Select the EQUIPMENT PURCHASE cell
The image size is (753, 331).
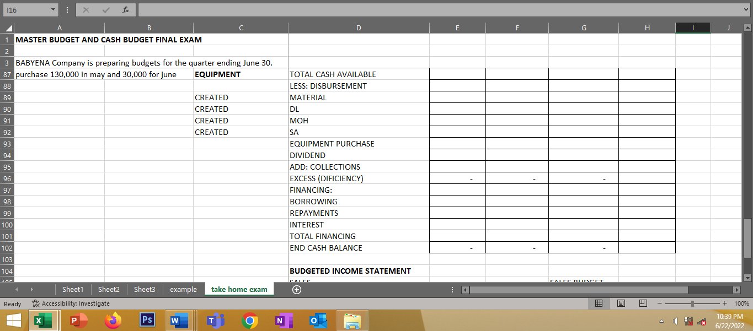click(x=359, y=144)
